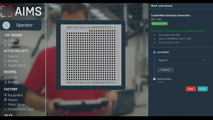
Task: Click the green Pallet ready for GRINDING message
Action: [x=178, y=31]
